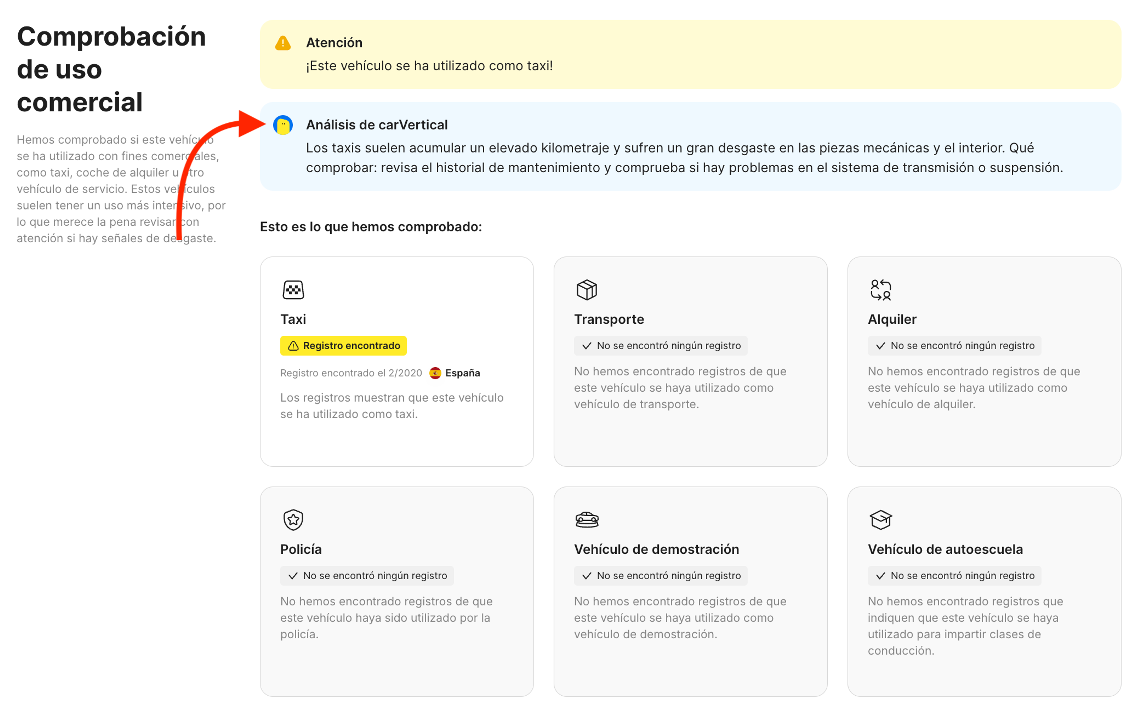Open the Taxi details card
This screenshot has width=1141, height=712.
pyautogui.click(x=397, y=360)
